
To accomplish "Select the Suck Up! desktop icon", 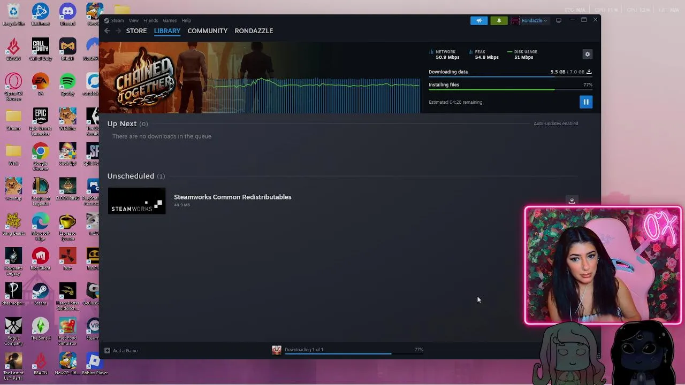I will pos(67,155).
